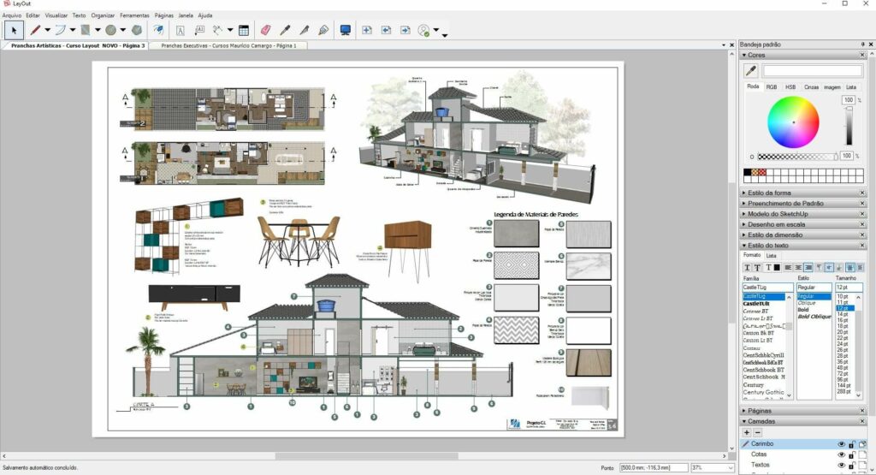The image size is (876, 475).
Task: Select the Linear Dimension tool
Action: [218, 30]
